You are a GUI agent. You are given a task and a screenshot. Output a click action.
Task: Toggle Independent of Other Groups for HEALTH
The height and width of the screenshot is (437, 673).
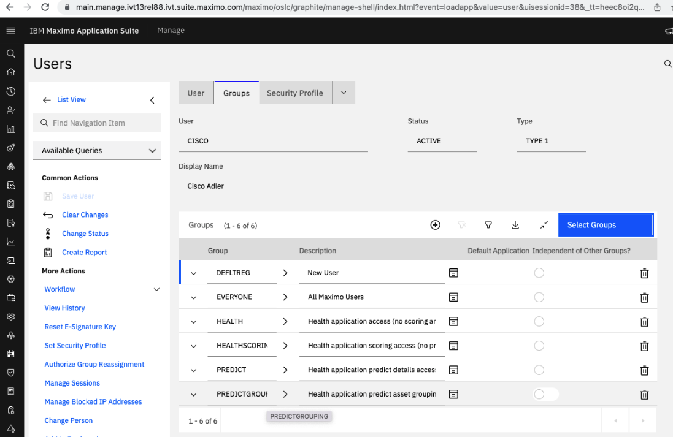539,321
